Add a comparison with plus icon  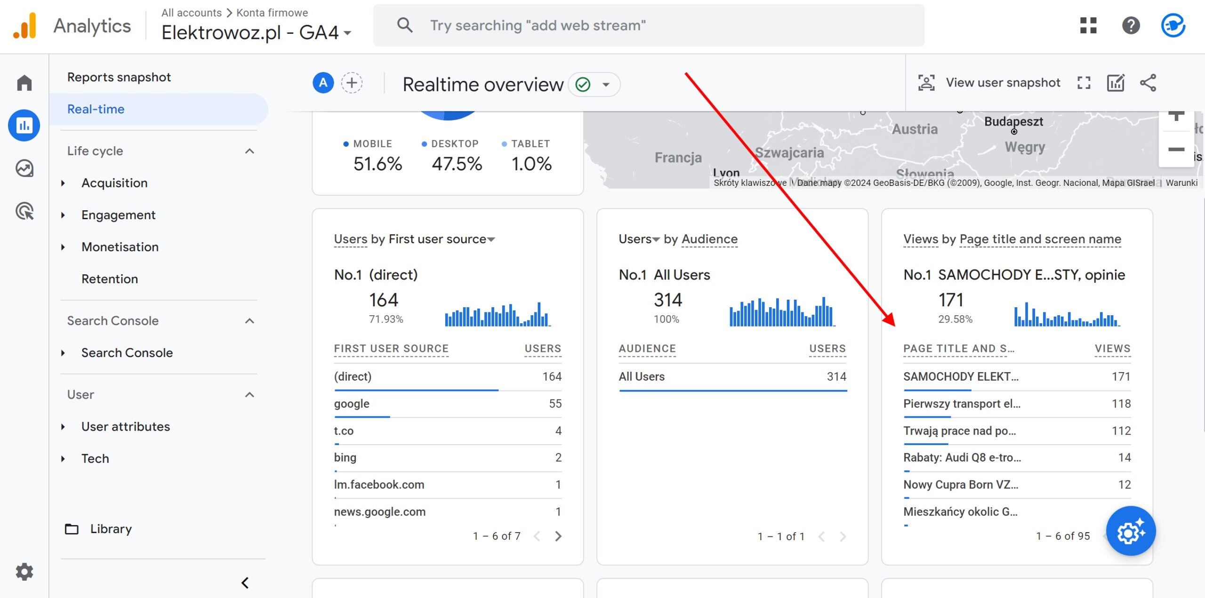pyautogui.click(x=352, y=83)
